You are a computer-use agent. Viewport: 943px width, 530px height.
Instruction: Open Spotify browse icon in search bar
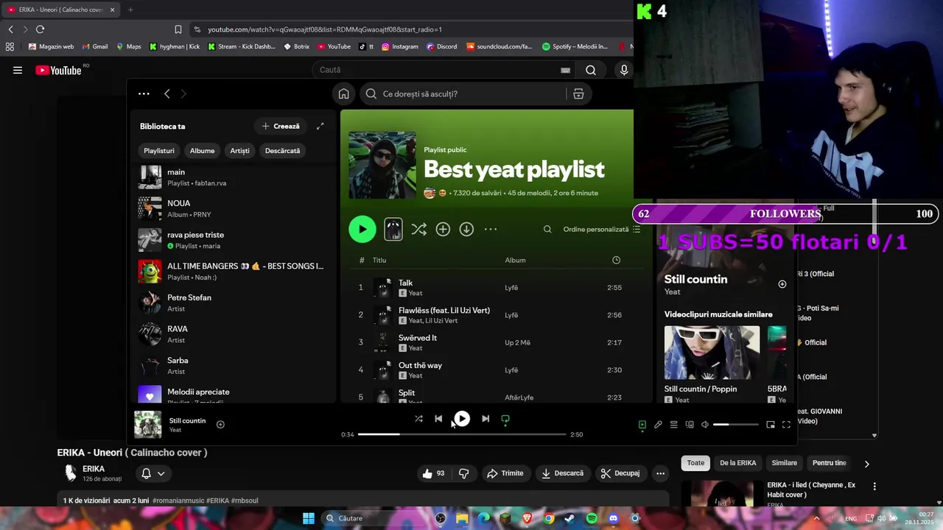tap(578, 93)
